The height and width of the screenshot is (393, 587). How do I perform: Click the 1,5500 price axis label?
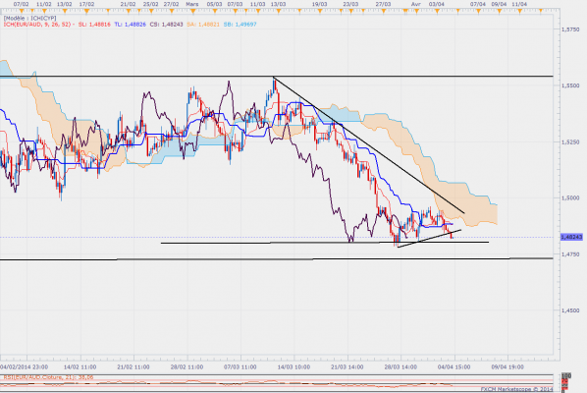point(570,85)
